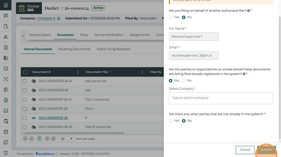Click help icon beside authorized filer question
Image resolution: width=281 pixels, height=157 pixels.
(248, 11)
